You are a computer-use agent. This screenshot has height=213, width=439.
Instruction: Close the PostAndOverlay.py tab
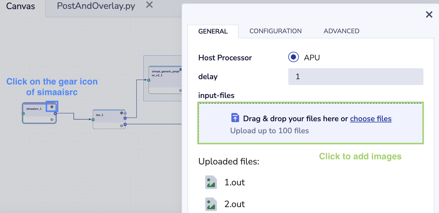pyautogui.click(x=150, y=5)
